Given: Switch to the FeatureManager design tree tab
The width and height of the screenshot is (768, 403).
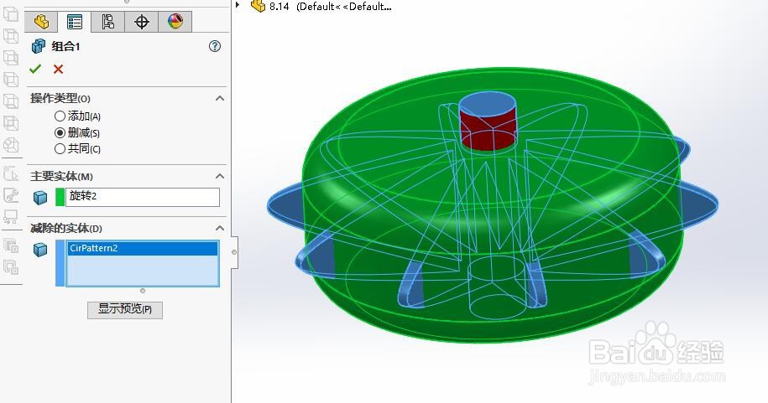Looking at the screenshot, I should (41, 22).
